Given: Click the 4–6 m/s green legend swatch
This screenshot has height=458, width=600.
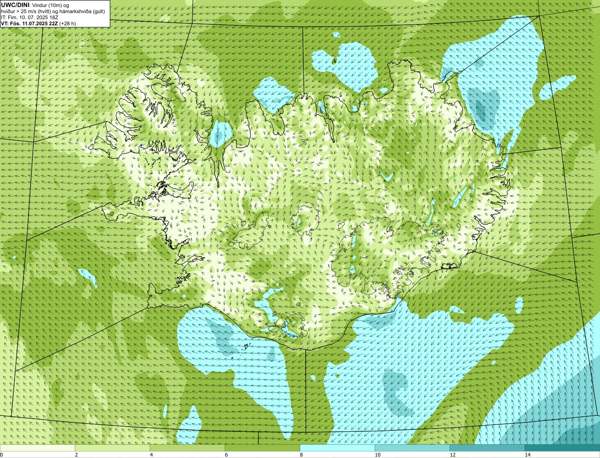Looking at the screenshot, I should click(187, 448).
